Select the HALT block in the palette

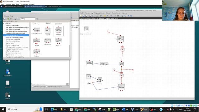(x=48, y=30)
